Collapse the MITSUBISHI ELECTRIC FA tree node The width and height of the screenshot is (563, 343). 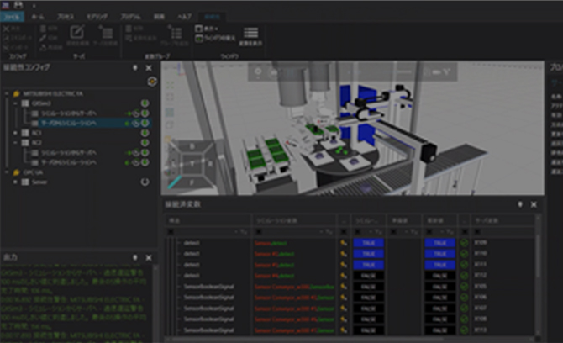[7, 93]
